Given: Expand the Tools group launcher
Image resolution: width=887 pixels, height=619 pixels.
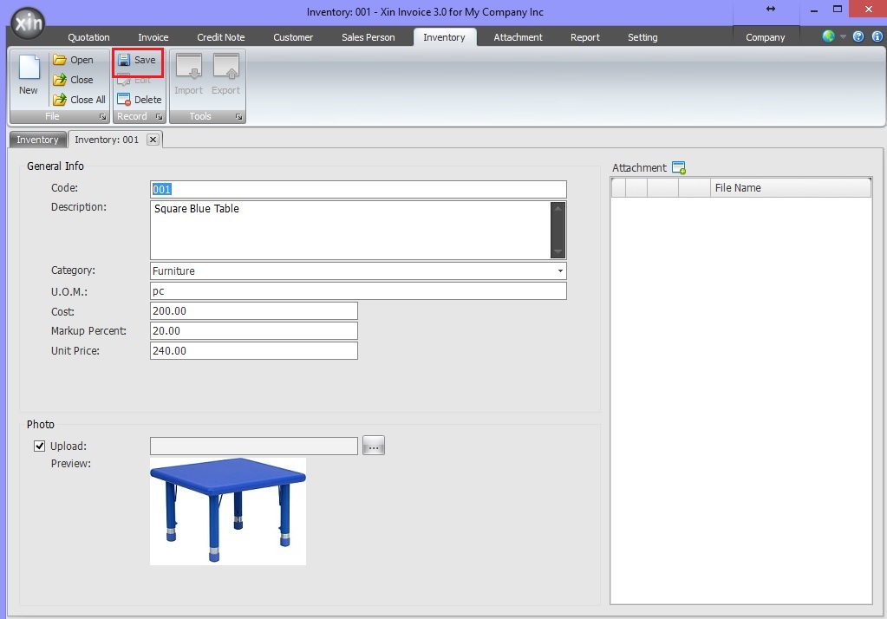Looking at the screenshot, I should point(238,116).
